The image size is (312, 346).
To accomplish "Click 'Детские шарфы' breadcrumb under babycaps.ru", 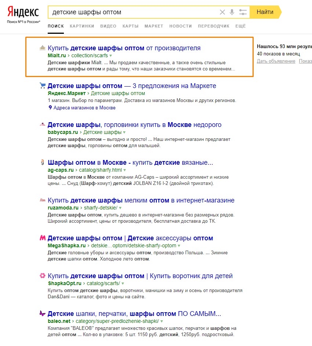I will click(x=102, y=132).
